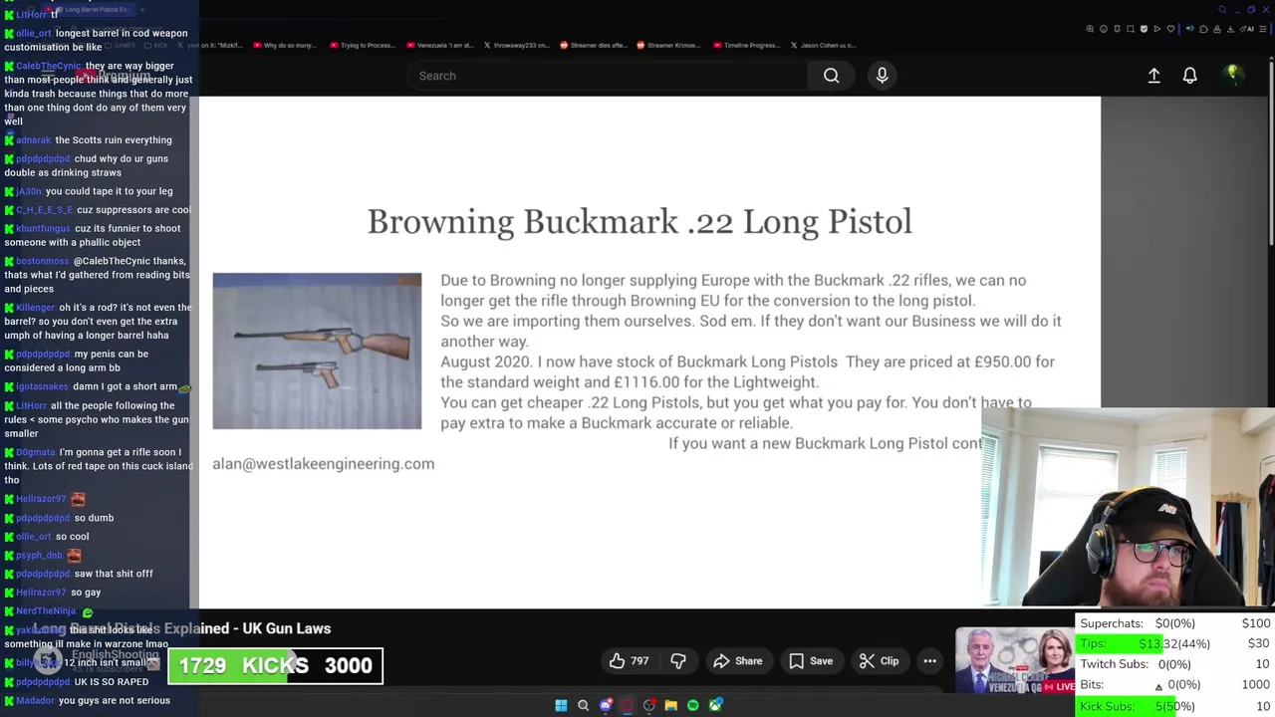Click the Twitch Subs goal row

pyautogui.click(x=1175, y=664)
